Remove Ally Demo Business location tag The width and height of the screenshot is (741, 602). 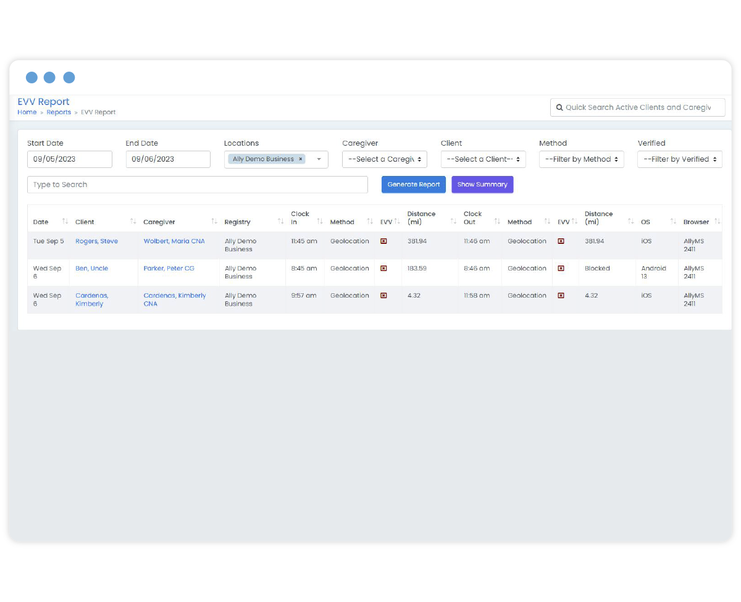click(301, 159)
